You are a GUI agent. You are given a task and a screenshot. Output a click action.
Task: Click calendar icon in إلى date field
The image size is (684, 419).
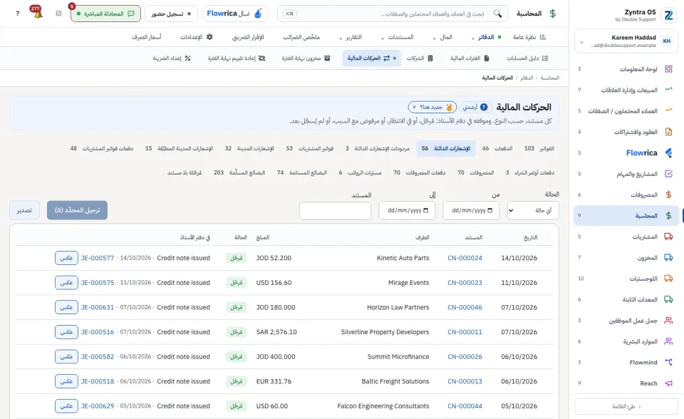tap(426, 210)
